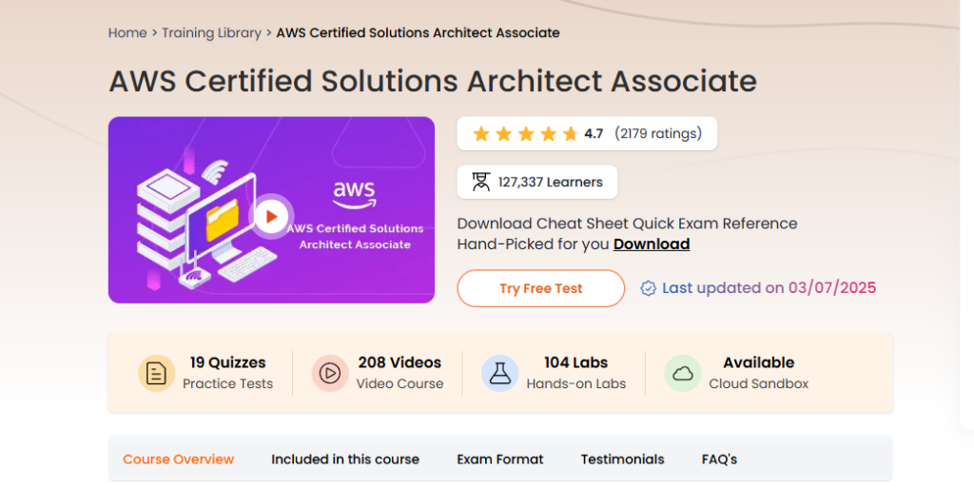
Task: Click the course page main heading
Action: pos(433,82)
